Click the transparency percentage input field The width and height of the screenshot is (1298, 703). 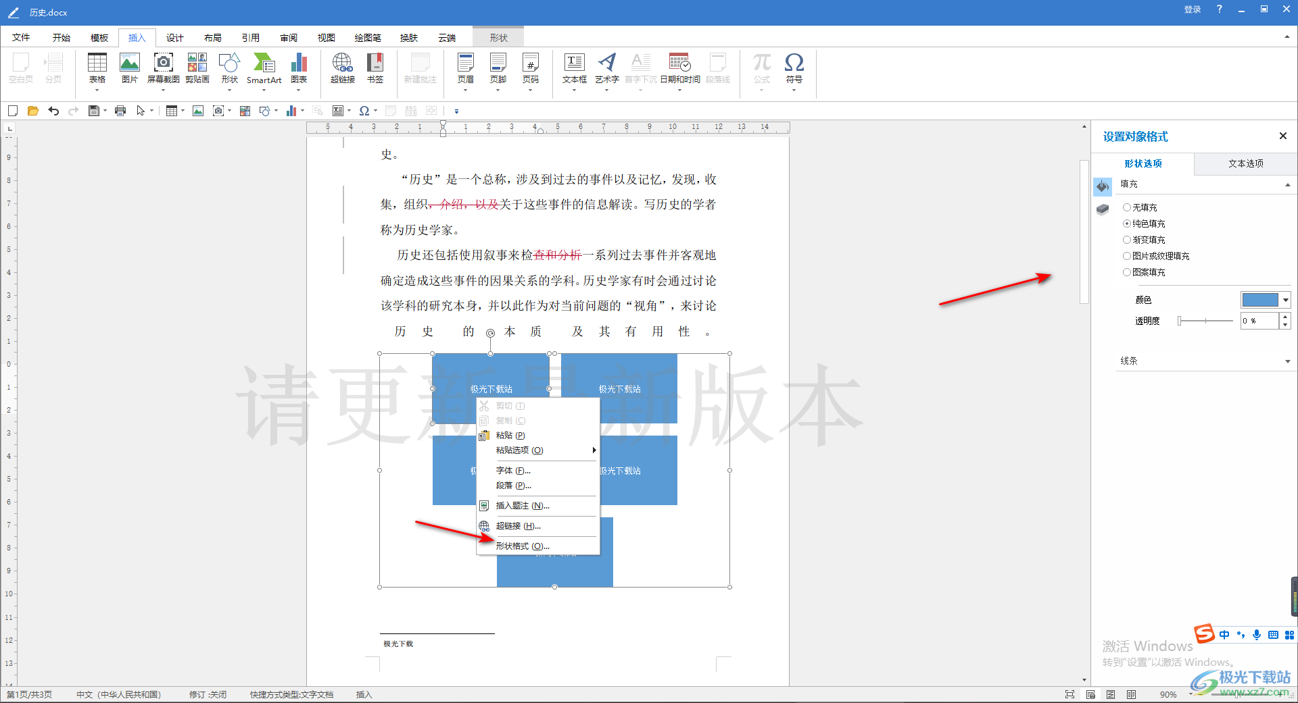click(x=1259, y=321)
